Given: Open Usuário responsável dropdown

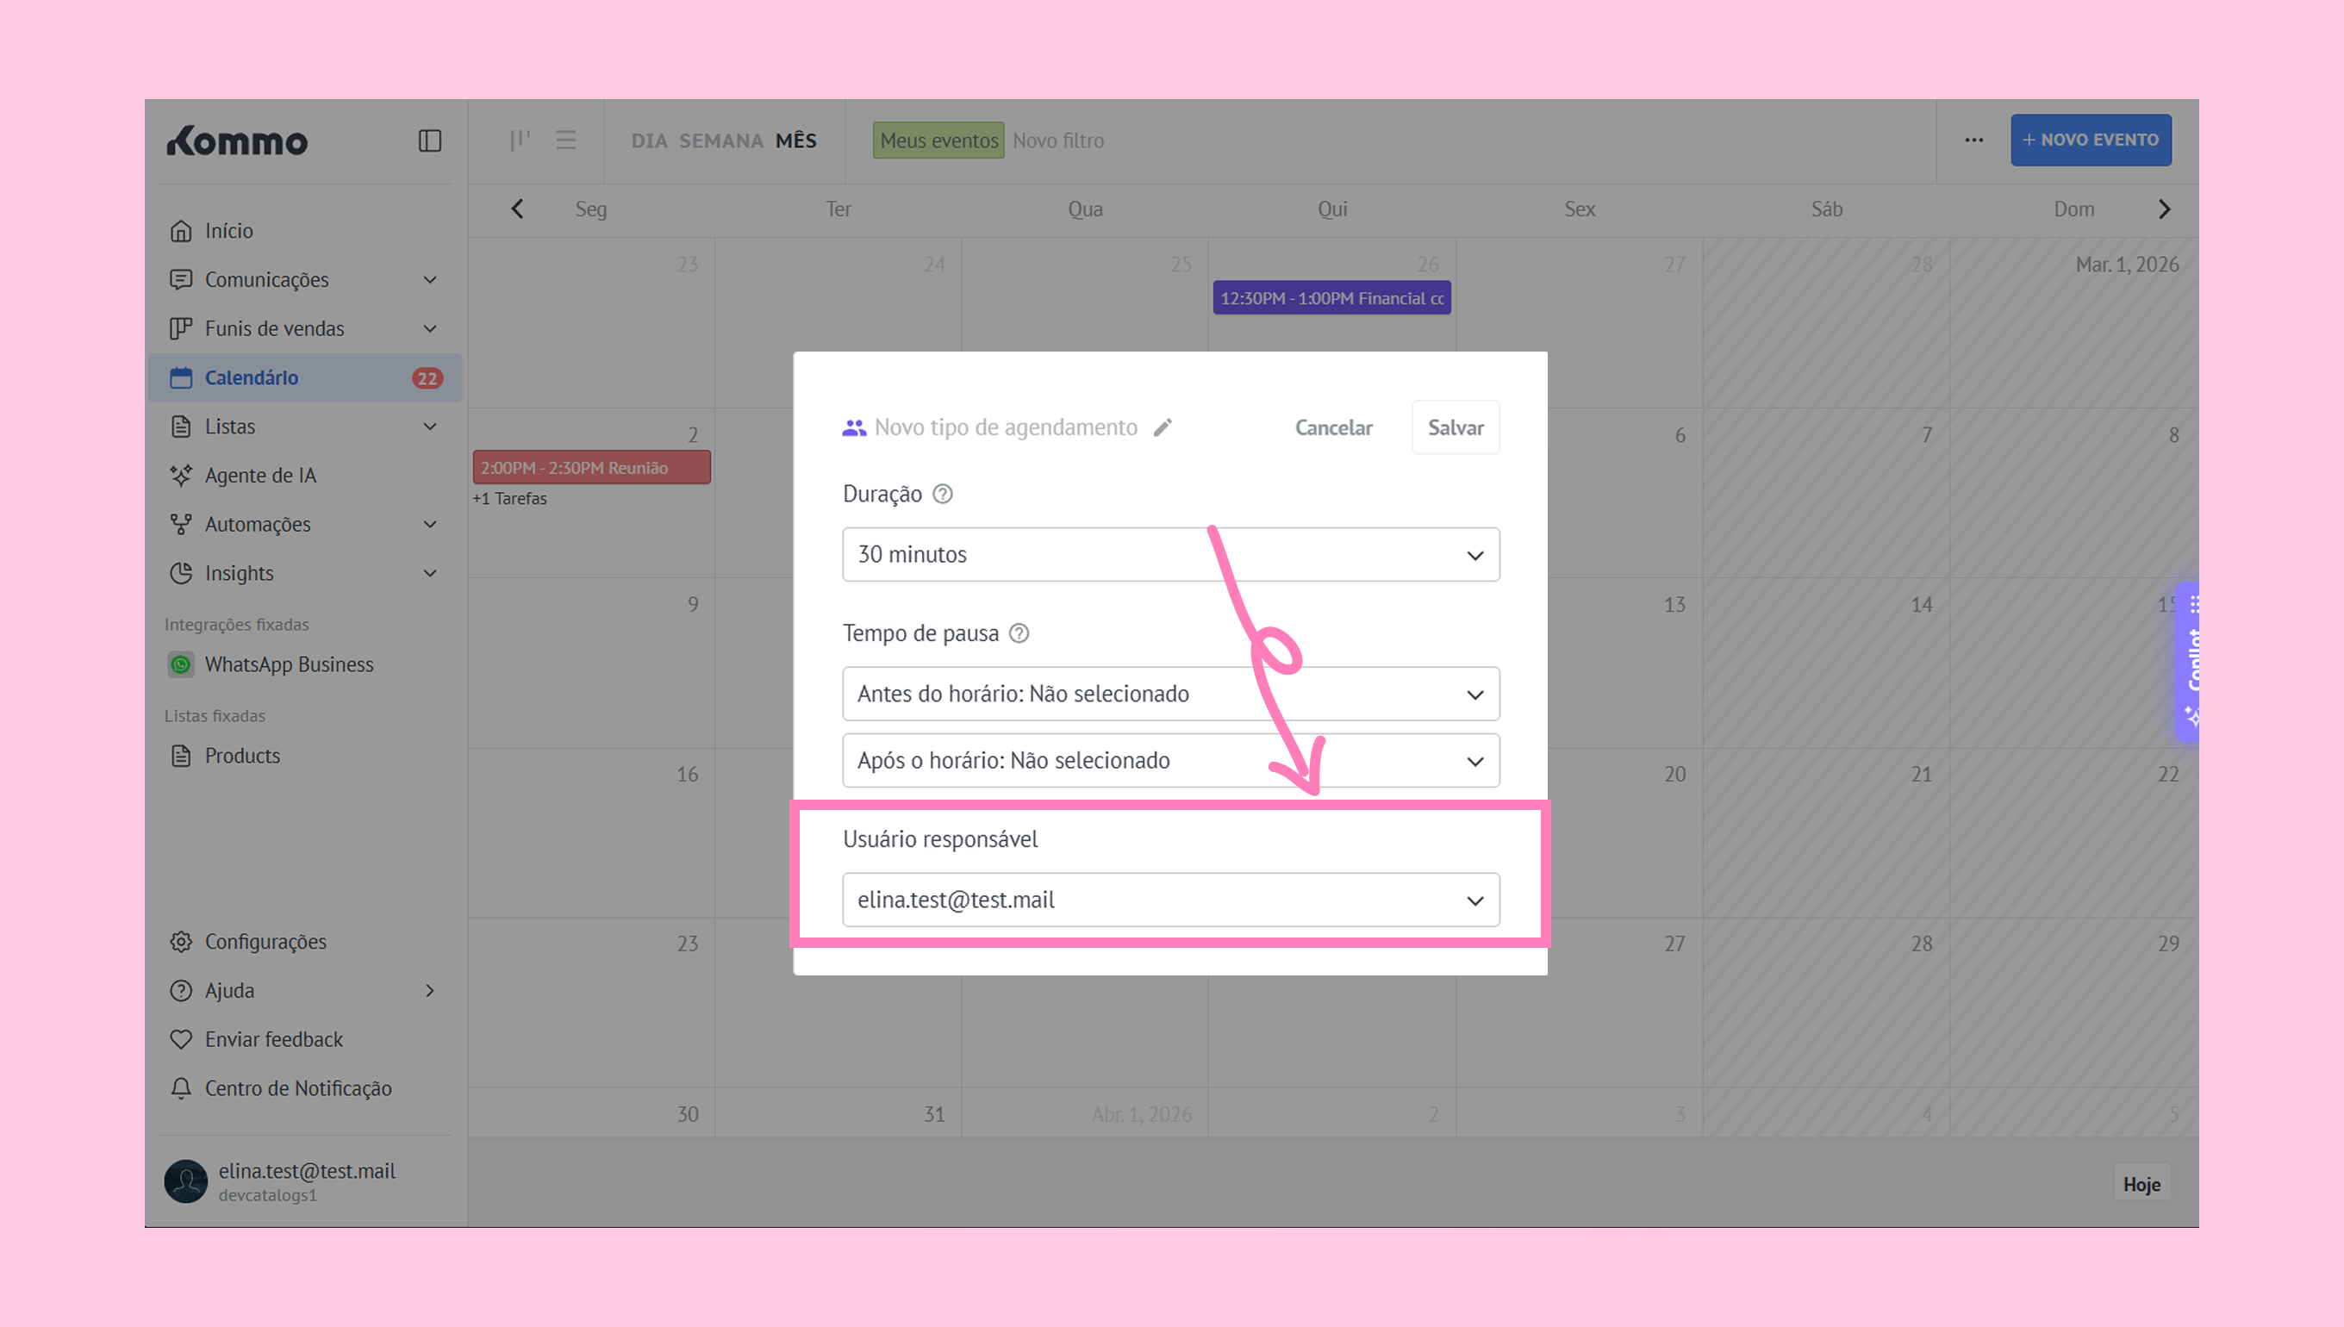Looking at the screenshot, I should click(x=1170, y=900).
